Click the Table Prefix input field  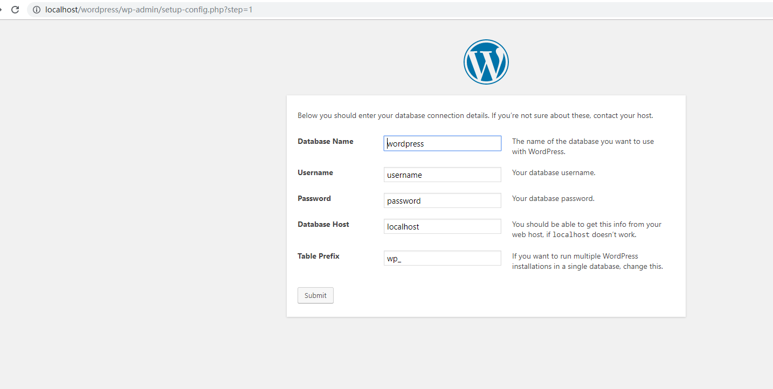(x=443, y=258)
